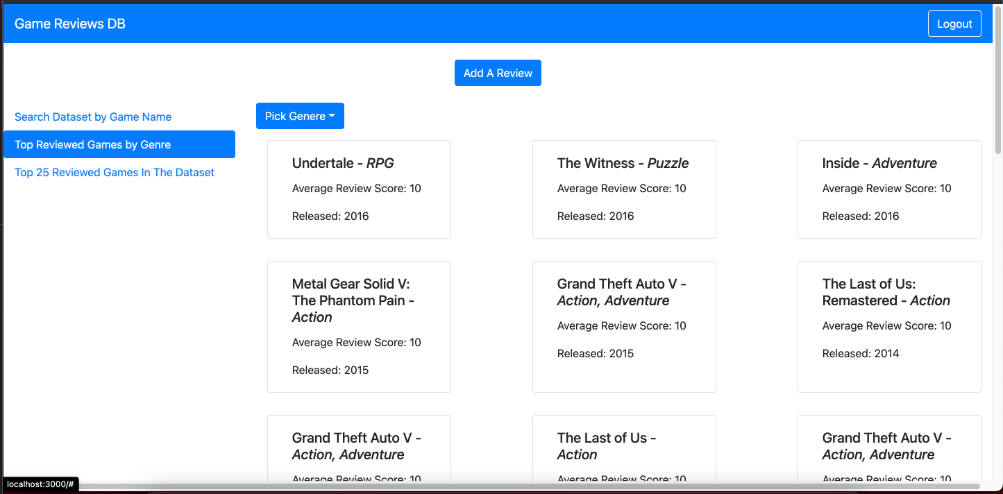Click Released: 2015 in the Grand Theft Auto V card

tap(596, 354)
